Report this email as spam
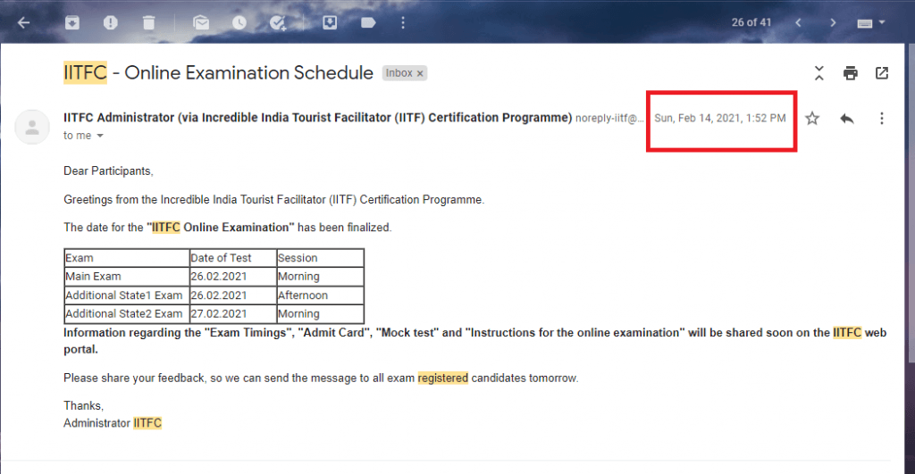This screenshot has width=915, height=474. click(110, 22)
